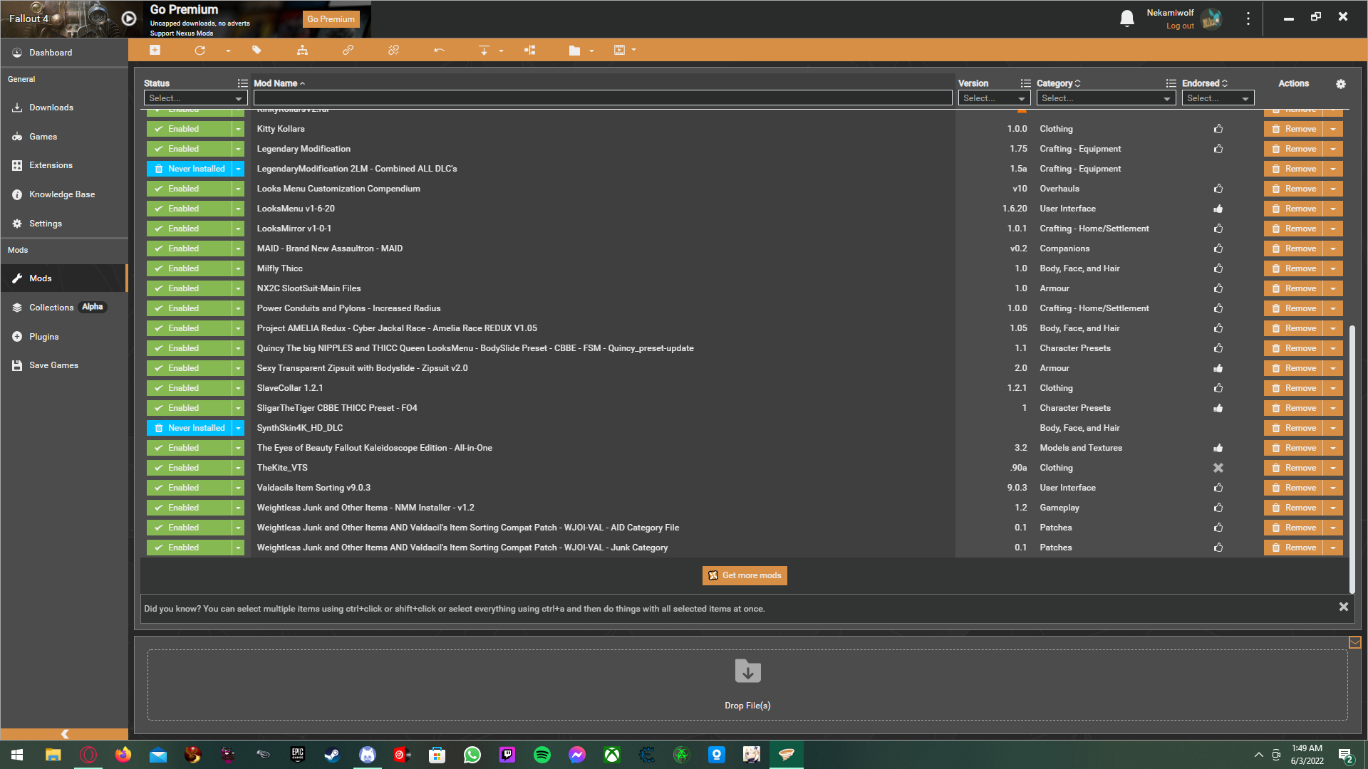Click the Never Installed status for SynthSkin4K_HD_DLC

point(189,428)
